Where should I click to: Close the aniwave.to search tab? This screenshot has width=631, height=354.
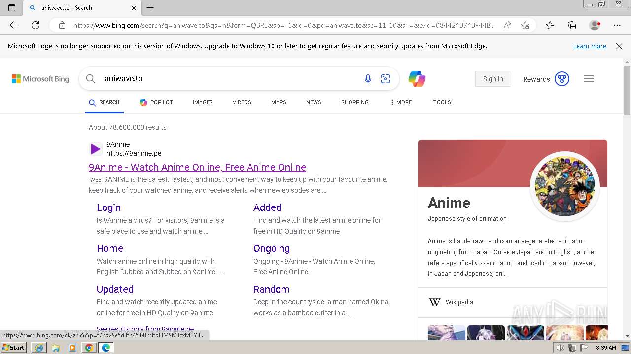(134, 8)
